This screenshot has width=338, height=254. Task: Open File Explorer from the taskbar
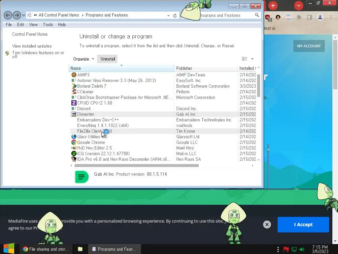80,249
